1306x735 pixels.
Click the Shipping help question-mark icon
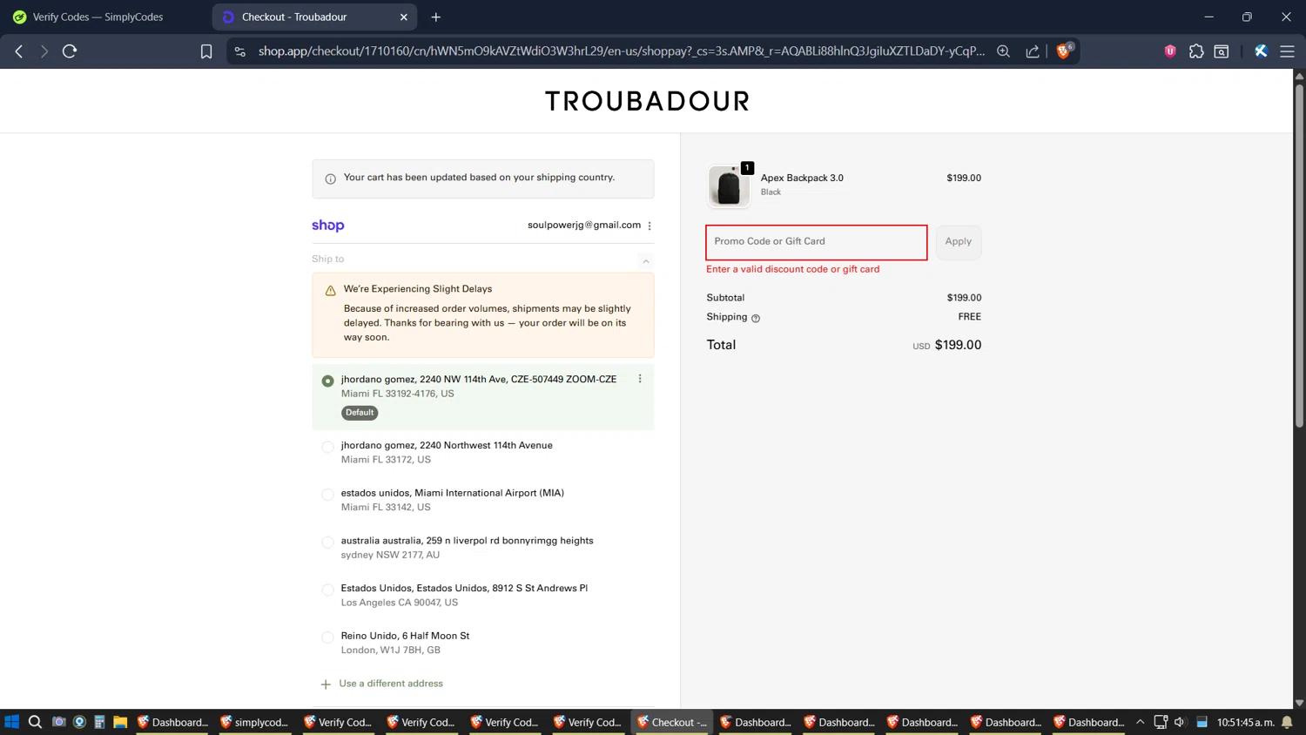(756, 318)
